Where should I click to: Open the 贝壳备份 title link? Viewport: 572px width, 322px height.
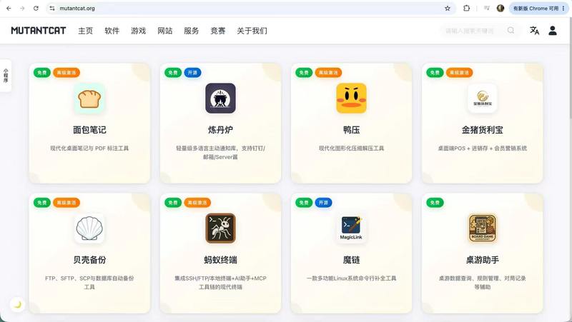click(89, 260)
